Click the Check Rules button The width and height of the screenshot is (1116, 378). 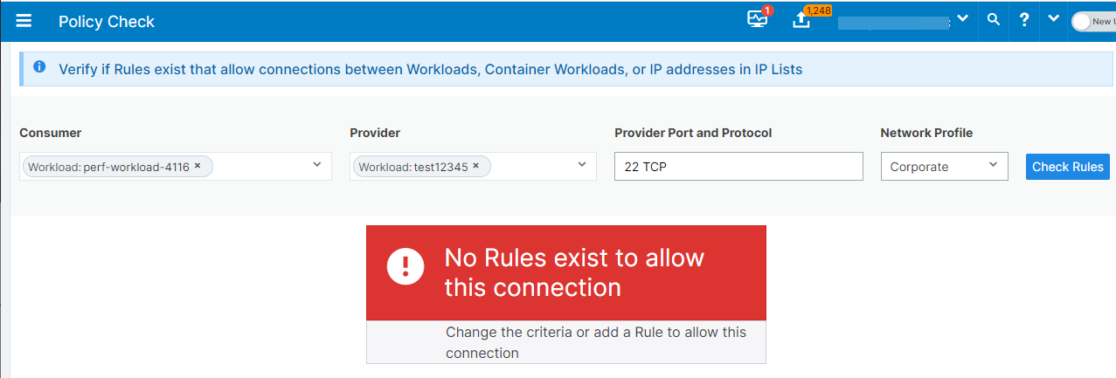(x=1068, y=167)
